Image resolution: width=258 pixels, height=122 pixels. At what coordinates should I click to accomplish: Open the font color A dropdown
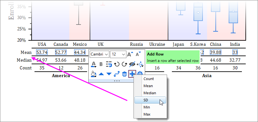(94, 64)
